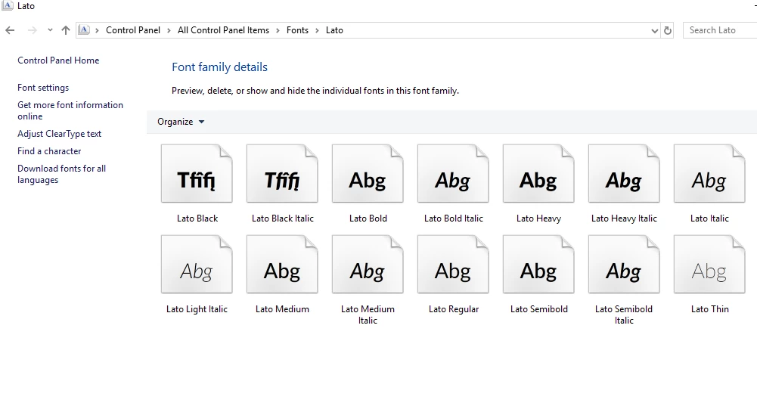757x409 pixels.
Task: Select the Lato Bold Italic font icon
Action: click(453, 174)
